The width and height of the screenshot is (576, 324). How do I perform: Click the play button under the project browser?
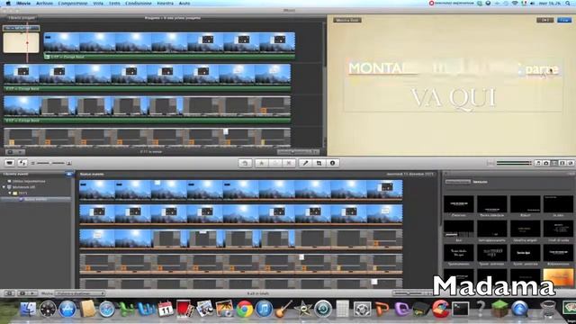coord(21,152)
